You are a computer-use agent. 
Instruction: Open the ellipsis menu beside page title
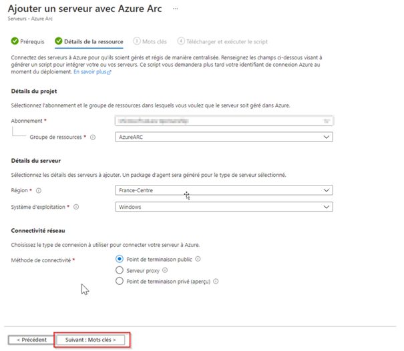[175, 9]
